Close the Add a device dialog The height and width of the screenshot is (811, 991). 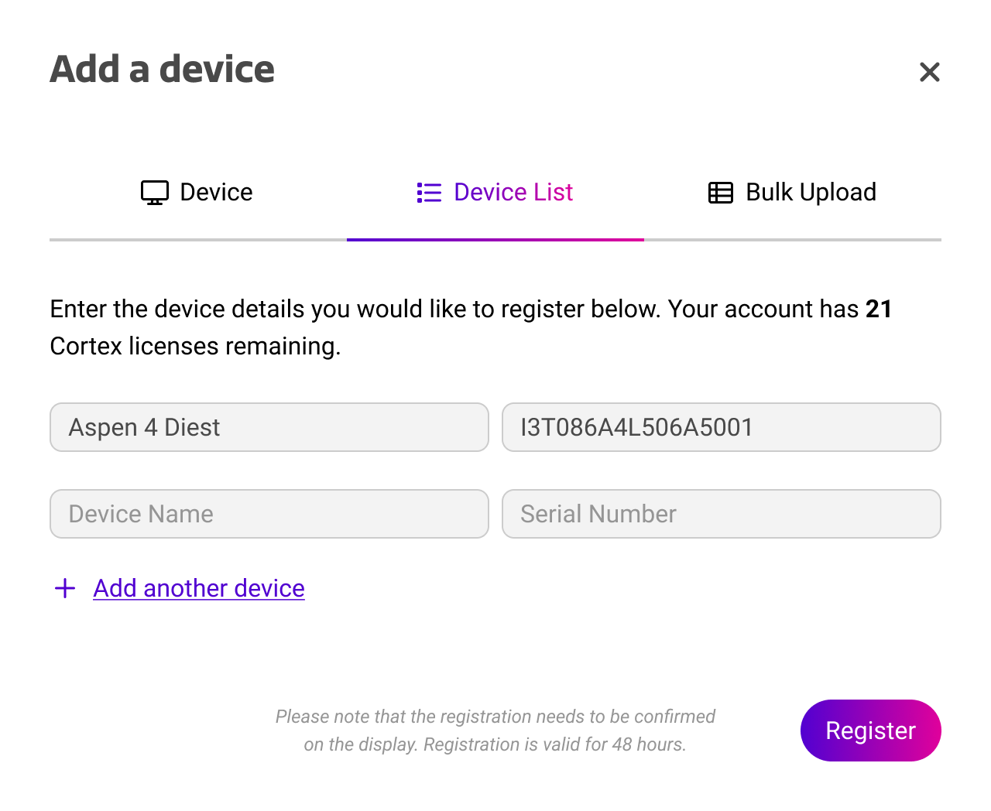[929, 72]
